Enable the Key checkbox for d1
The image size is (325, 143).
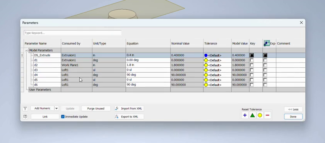pyautogui.click(x=251, y=60)
